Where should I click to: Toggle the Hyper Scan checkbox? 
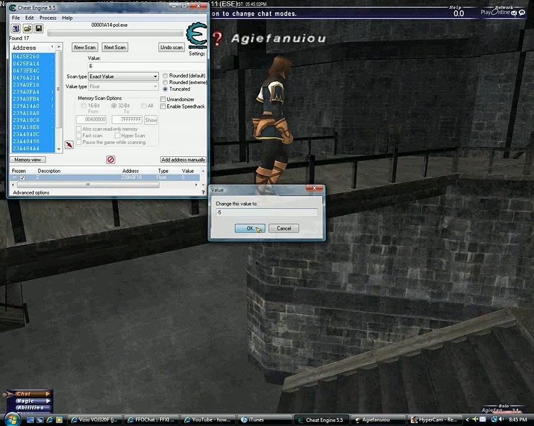coord(118,135)
